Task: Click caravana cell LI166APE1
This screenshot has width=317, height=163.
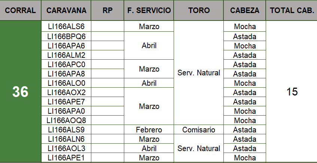Action: (x=66, y=158)
